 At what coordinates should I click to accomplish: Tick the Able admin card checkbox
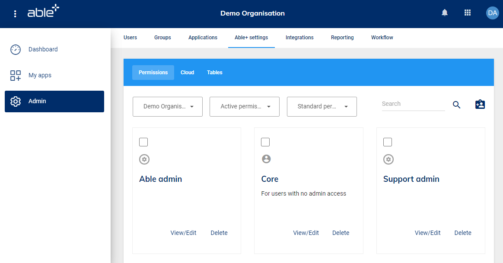point(143,142)
